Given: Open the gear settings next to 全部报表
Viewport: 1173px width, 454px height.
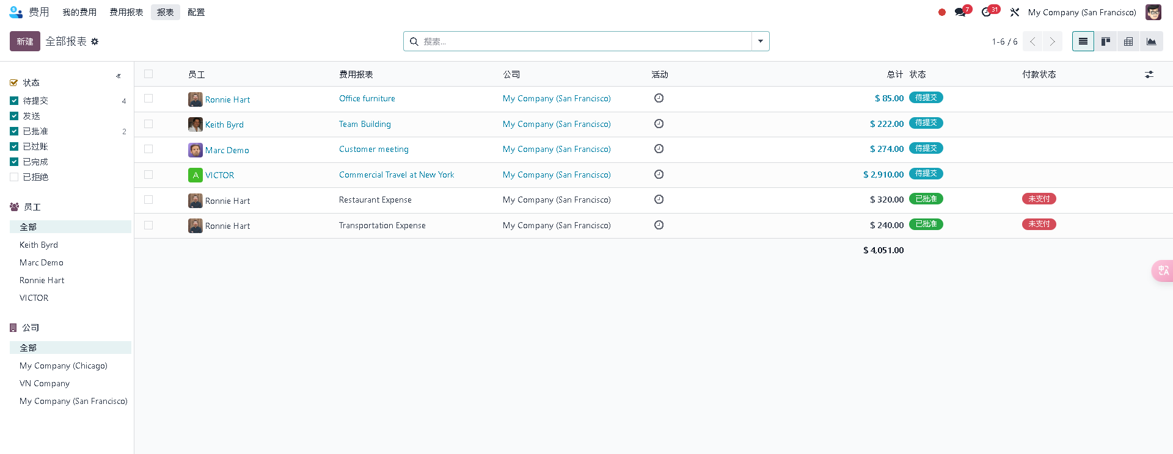Looking at the screenshot, I should coord(95,41).
